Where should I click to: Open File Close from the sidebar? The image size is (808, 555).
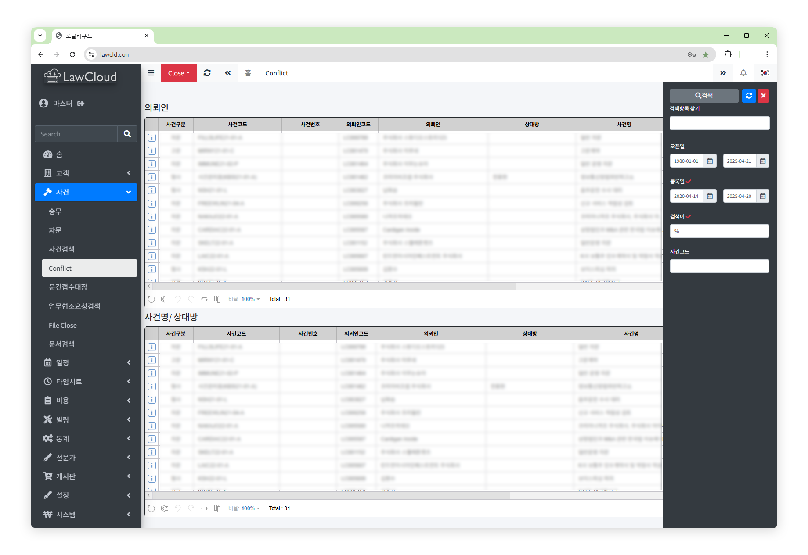[x=63, y=326]
